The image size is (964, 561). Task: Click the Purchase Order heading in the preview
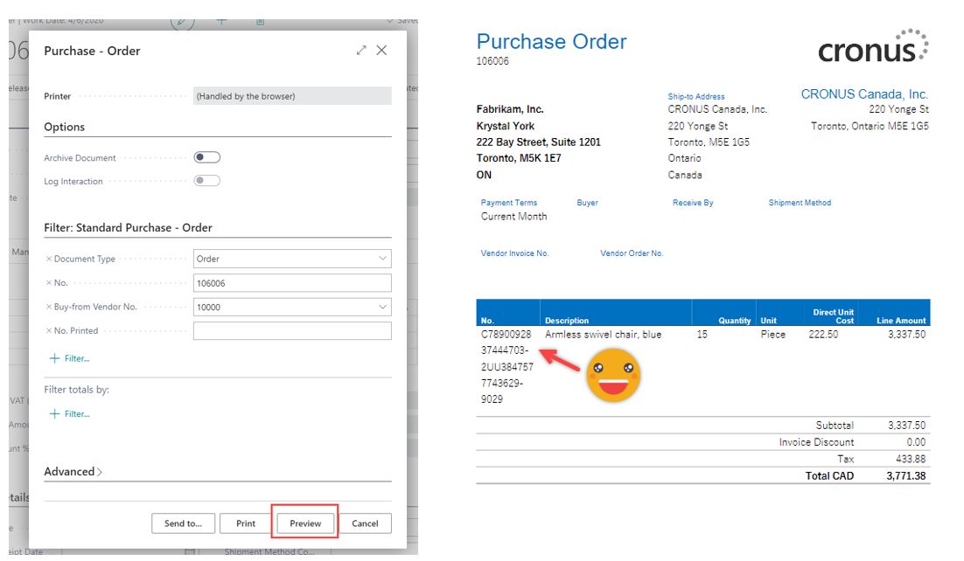pos(551,41)
